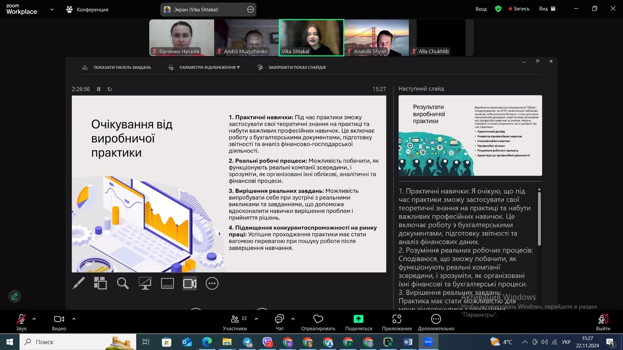Select the pen and laser pointer tool
This screenshot has width=623, height=350.
coord(79,283)
